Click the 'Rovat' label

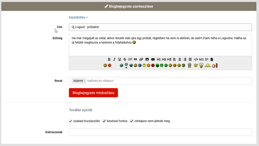click(x=59, y=81)
